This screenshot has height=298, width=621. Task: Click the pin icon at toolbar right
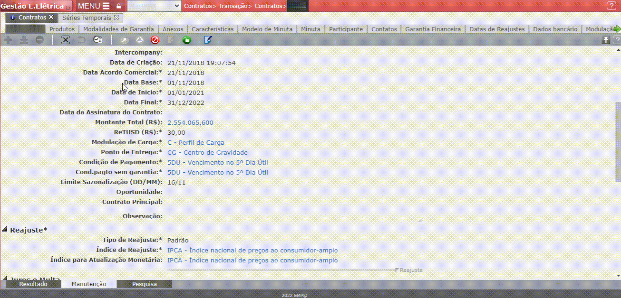(x=606, y=40)
